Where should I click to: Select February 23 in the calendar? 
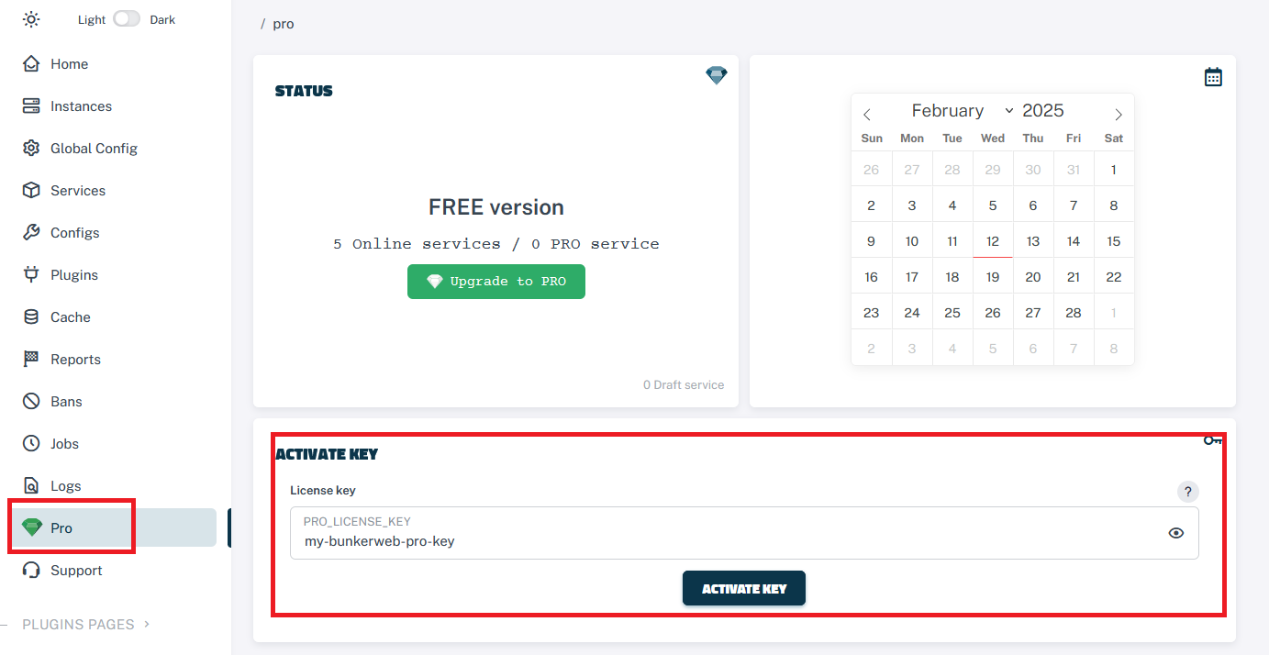pos(872,313)
